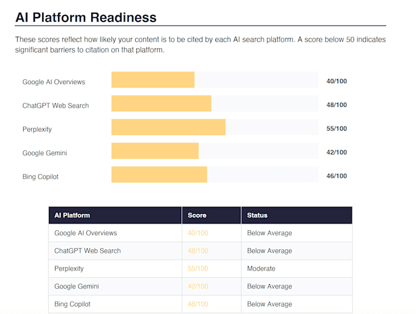Click the 'Google AI Overviews' table cell

[116, 233]
